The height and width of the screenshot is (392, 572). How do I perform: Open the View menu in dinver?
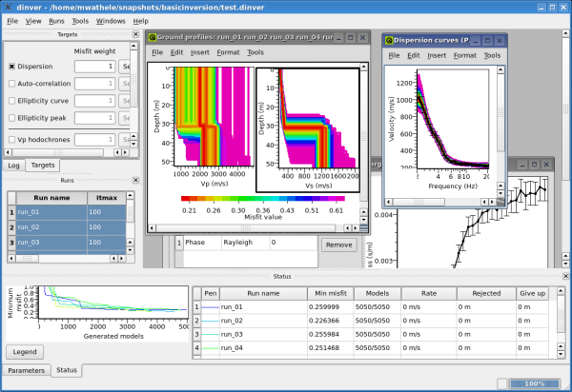pyautogui.click(x=33, y=21)
